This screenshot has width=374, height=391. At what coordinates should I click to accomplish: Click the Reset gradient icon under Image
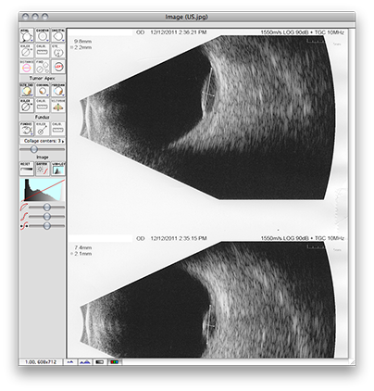pos(27,169)
